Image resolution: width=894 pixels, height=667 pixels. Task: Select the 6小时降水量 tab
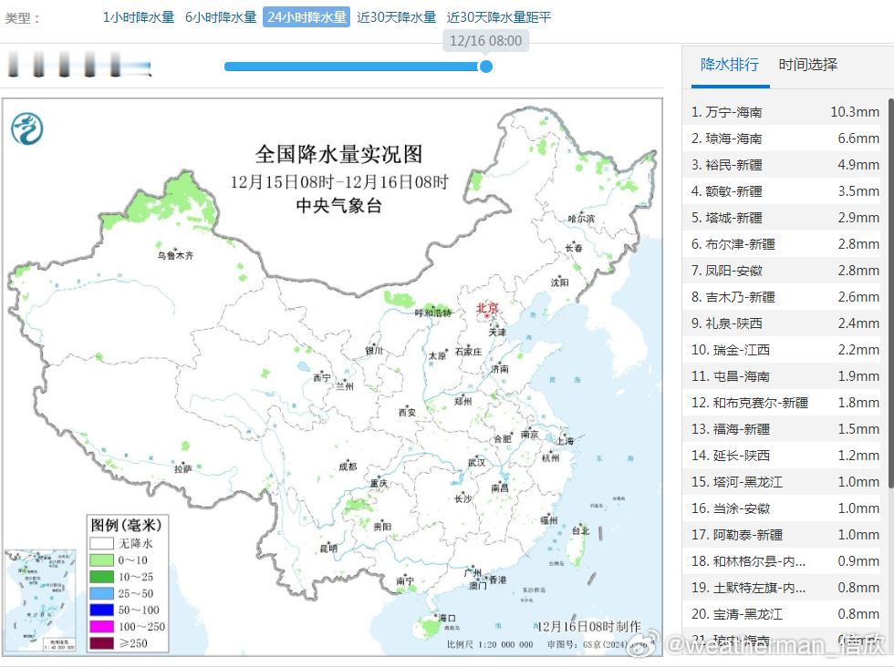pos(220,15)
